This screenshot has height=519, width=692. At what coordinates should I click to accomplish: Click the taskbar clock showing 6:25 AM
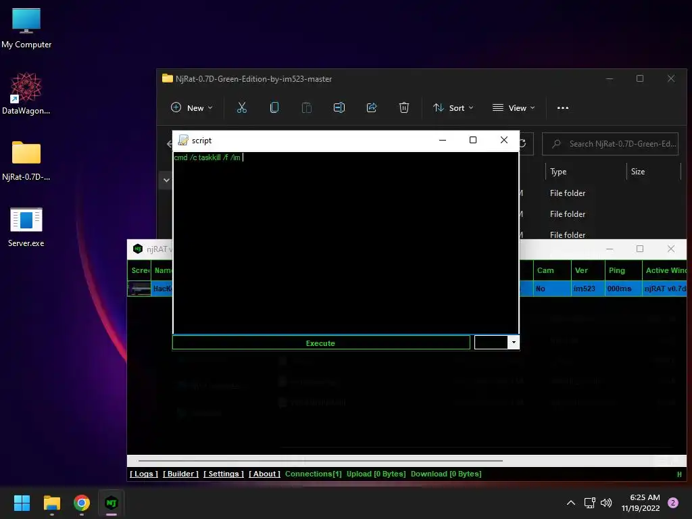coord(641,503)
